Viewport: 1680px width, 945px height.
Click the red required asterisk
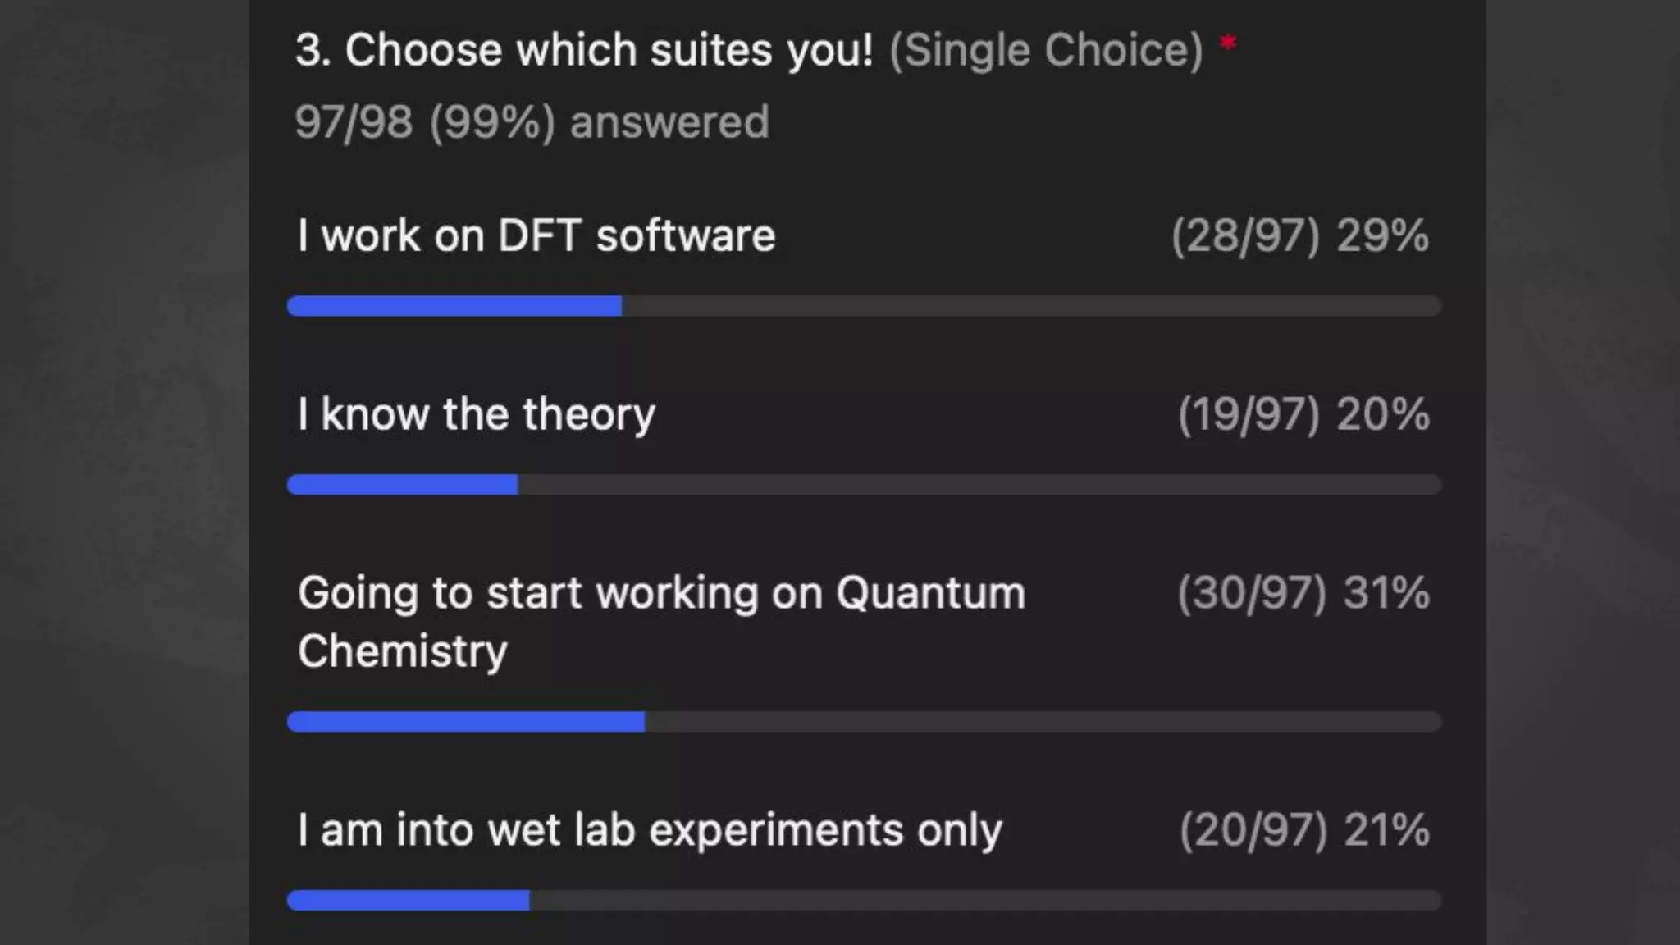1228,43
